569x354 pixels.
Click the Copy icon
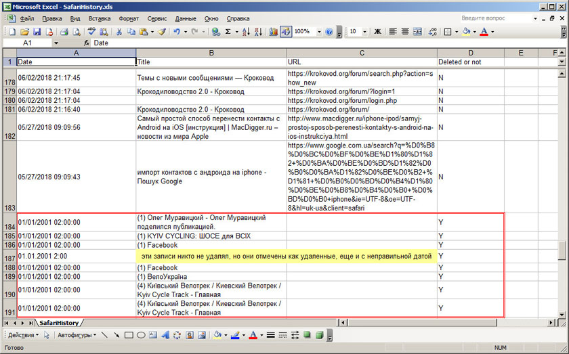tap(131, 32)
